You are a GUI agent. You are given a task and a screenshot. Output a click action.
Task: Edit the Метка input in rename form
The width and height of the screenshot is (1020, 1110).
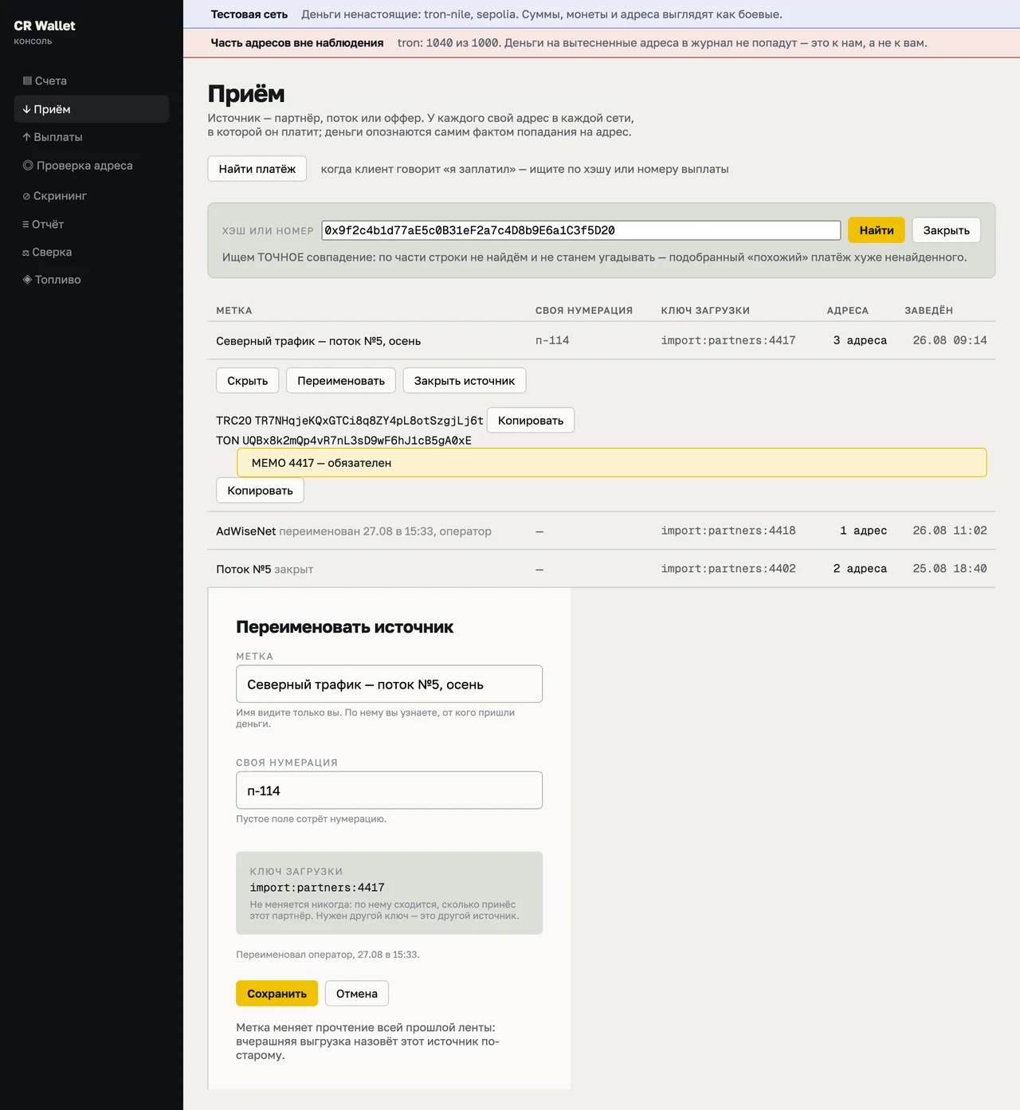click(390, 684)
